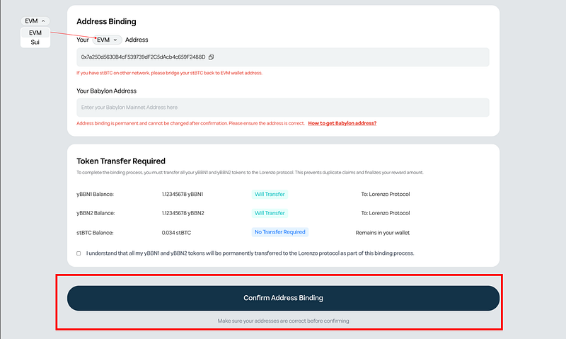566x339 pixels.
Task: Tick the permanent transfer acknowledgment checkbox
Action: click(x=79, y=253)
